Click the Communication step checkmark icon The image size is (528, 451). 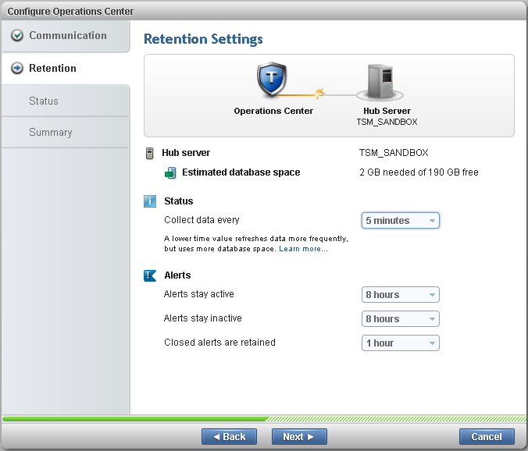click(17, 36)
